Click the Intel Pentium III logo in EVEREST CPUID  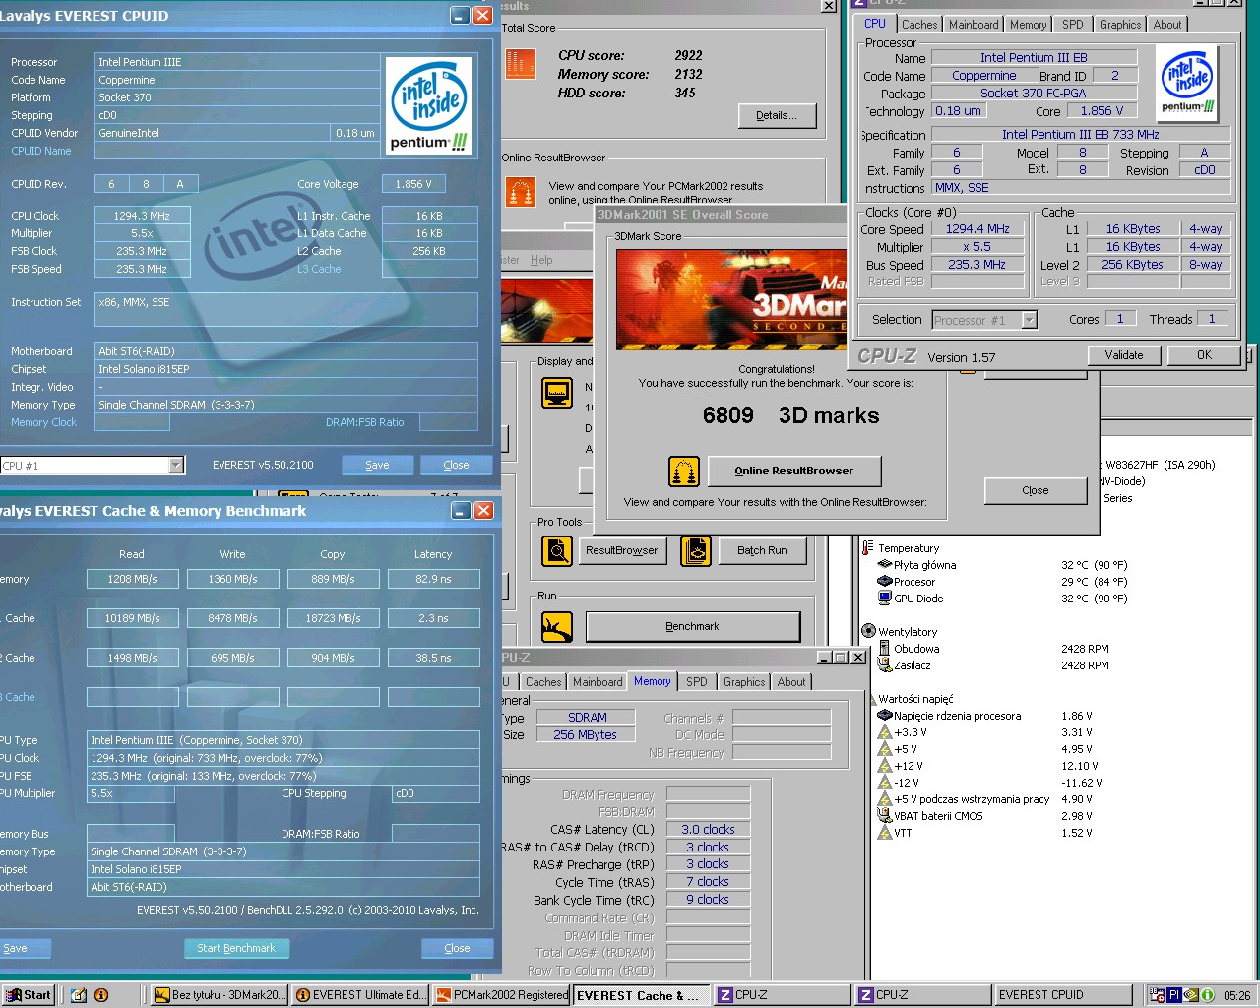[x=429, y=105]
